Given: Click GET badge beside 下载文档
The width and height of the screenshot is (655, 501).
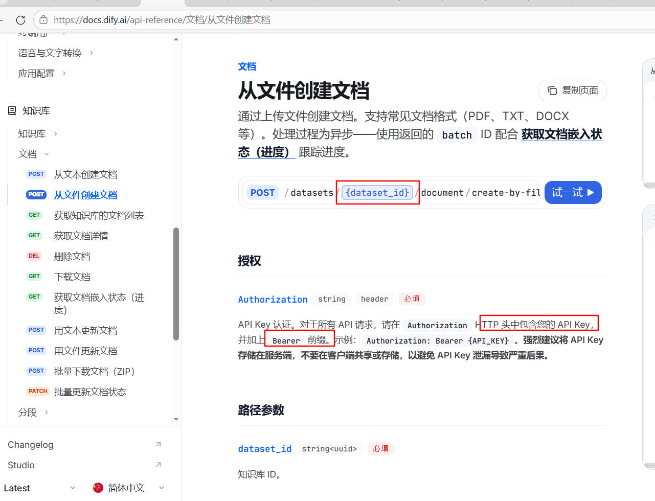Looking at the screenshot, I should pos(34,277).
